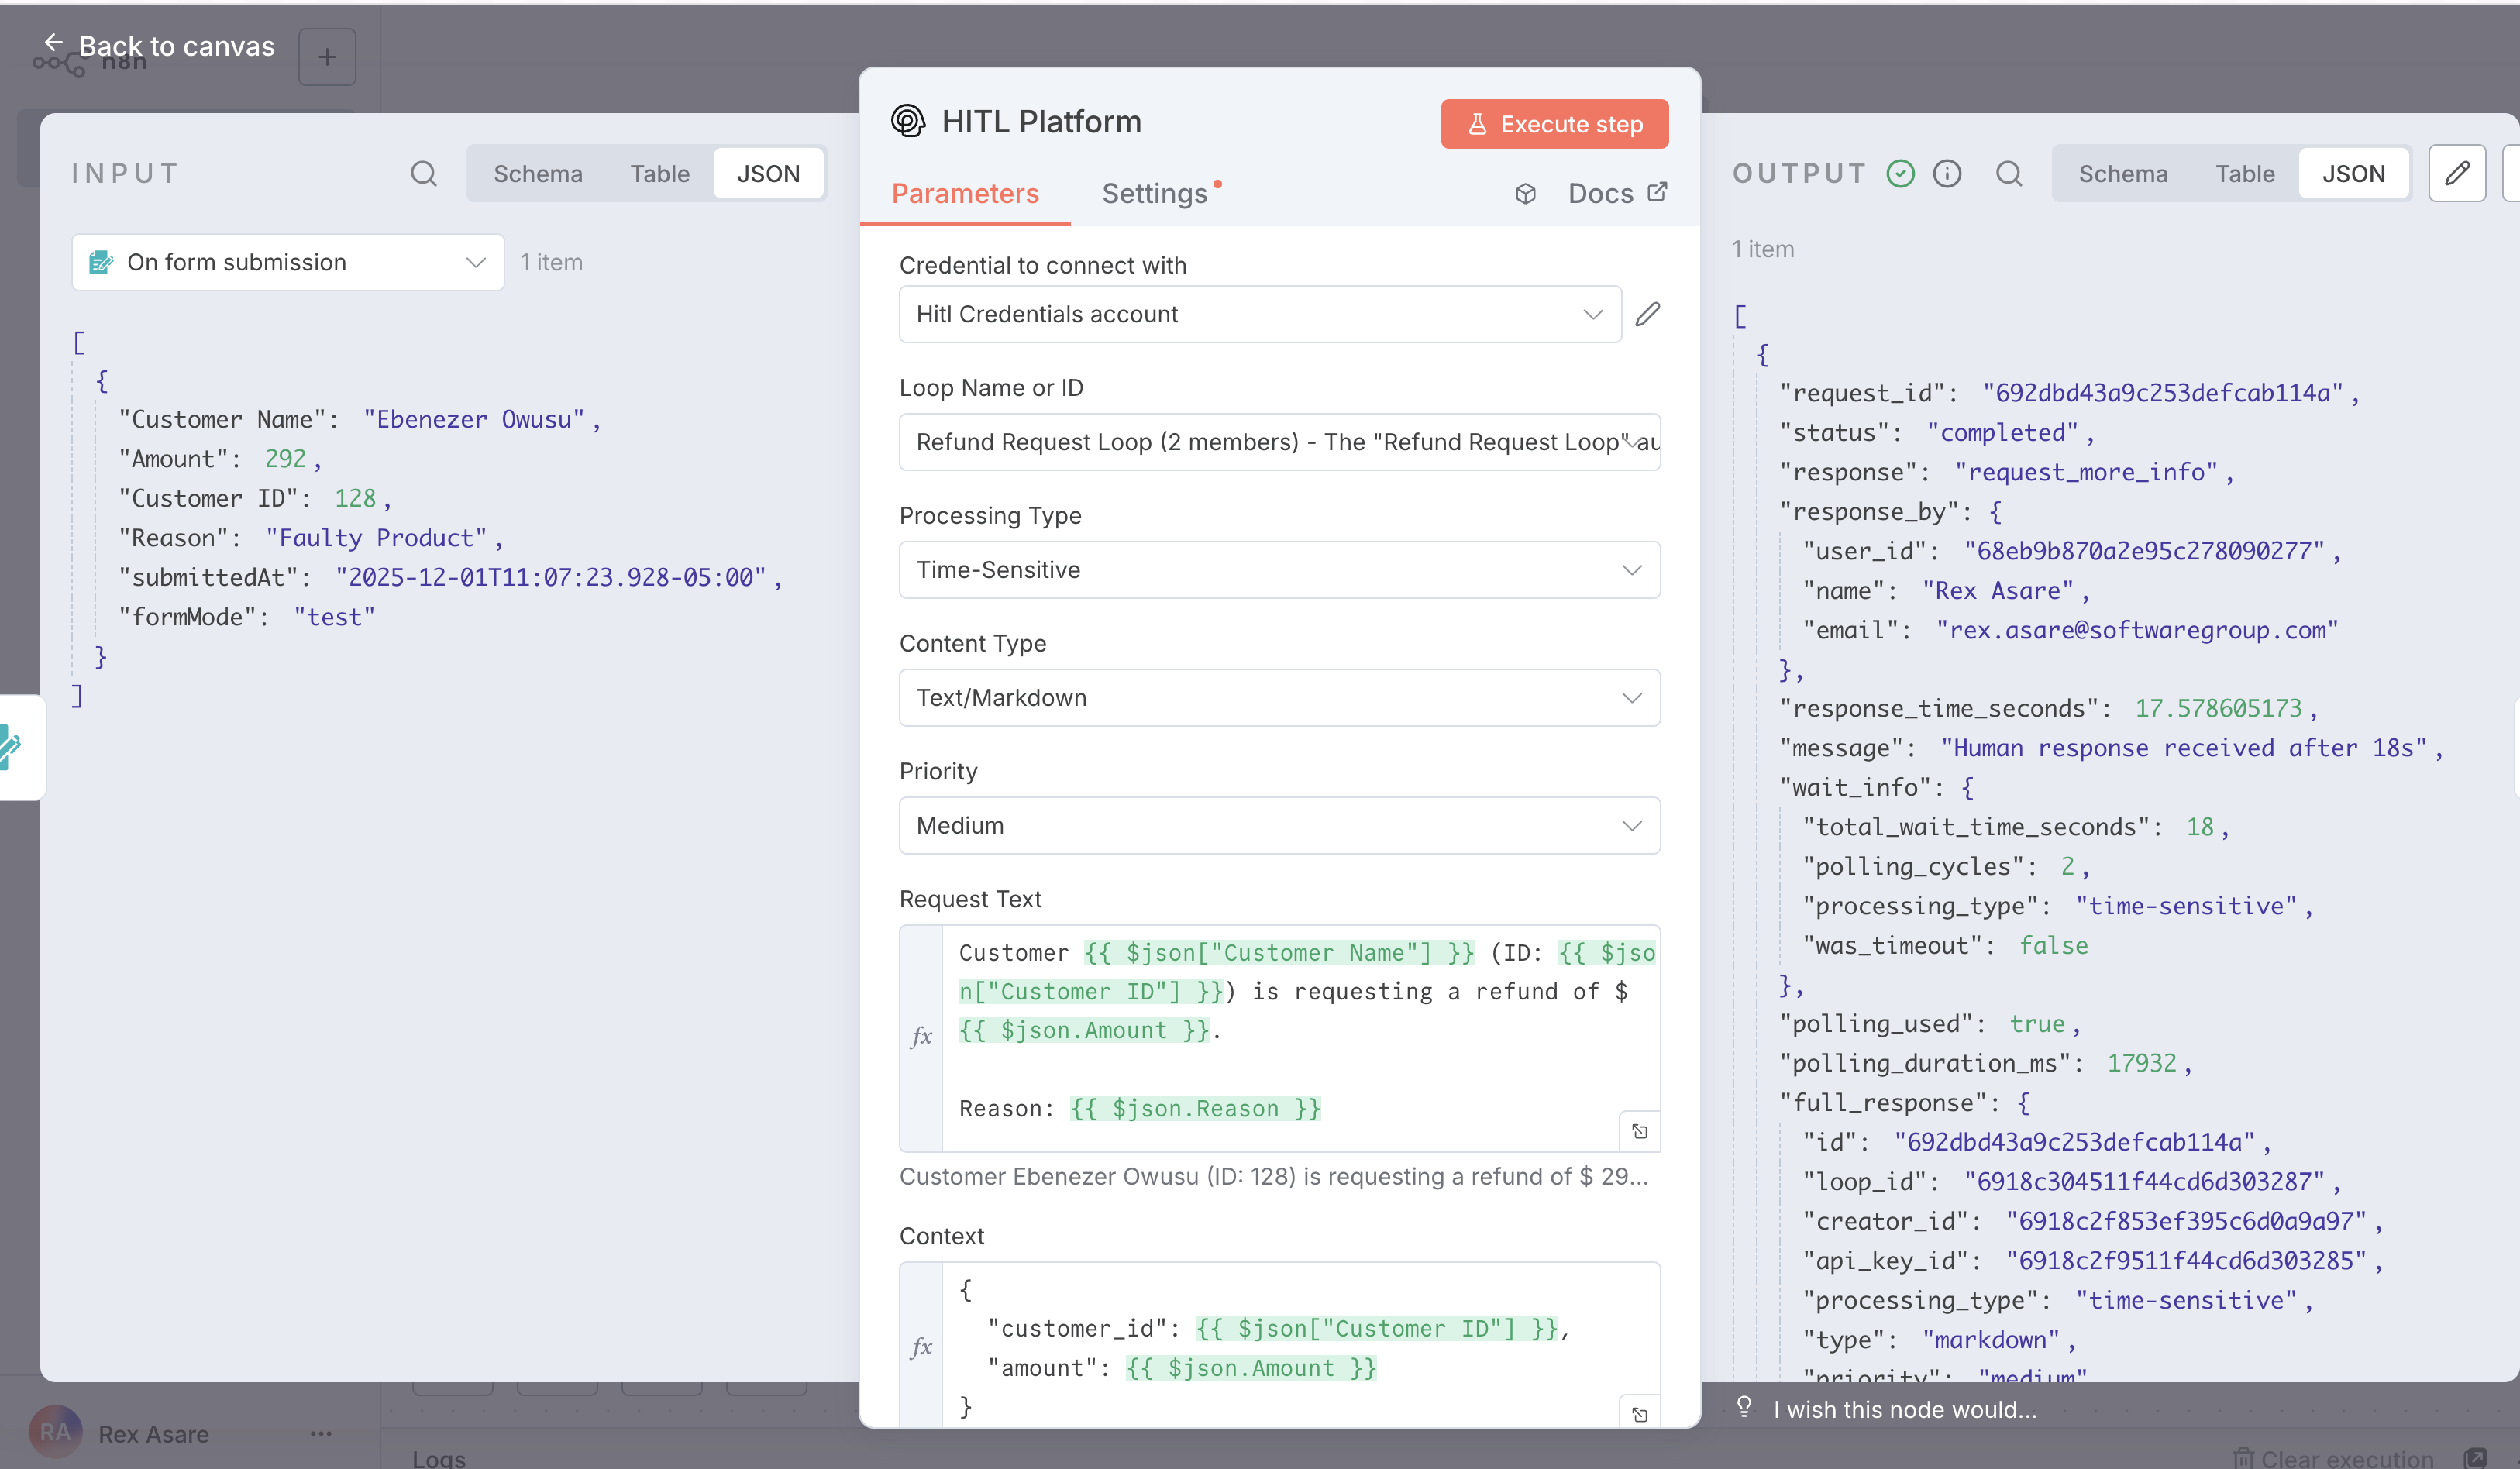Viewport: 2520px width, 1469px height.
Task: Click the green success checkmark next to OUTPUT
Action: click(1900, 173)
